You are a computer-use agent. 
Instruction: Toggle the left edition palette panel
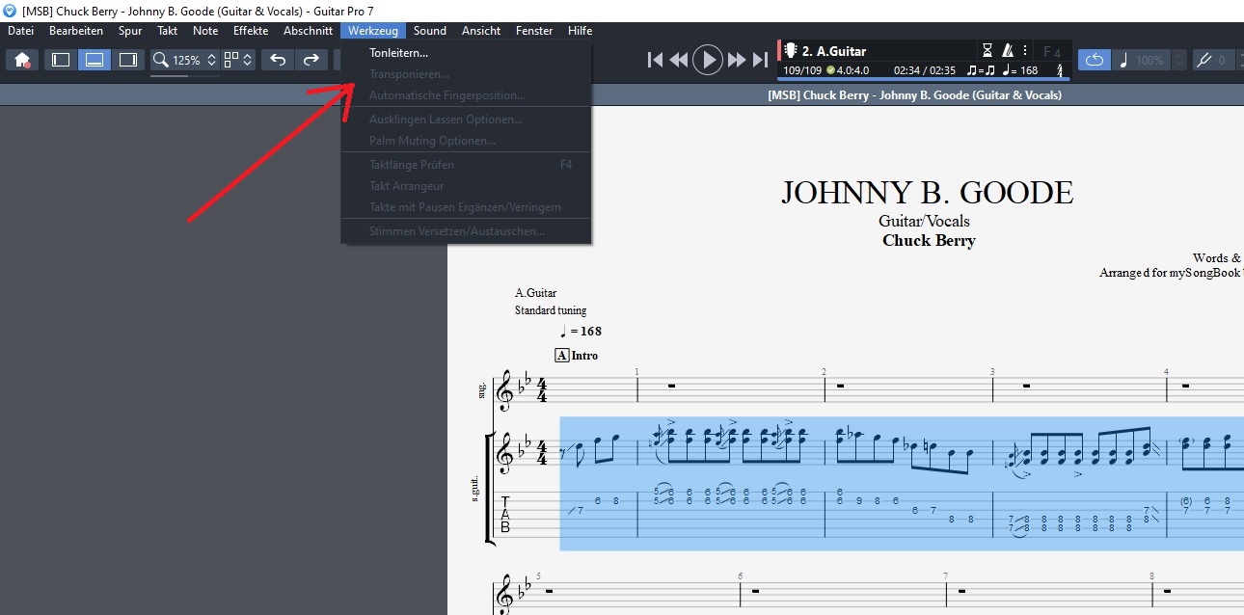tap(61, 60)
